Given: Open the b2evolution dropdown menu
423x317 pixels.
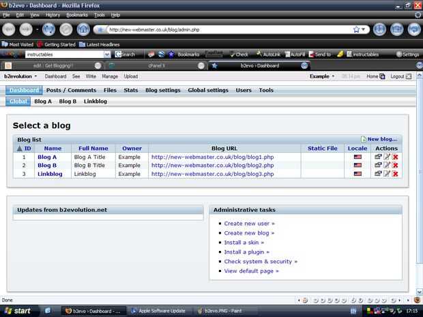Looking at the screenshot, I should click(20, 76).
